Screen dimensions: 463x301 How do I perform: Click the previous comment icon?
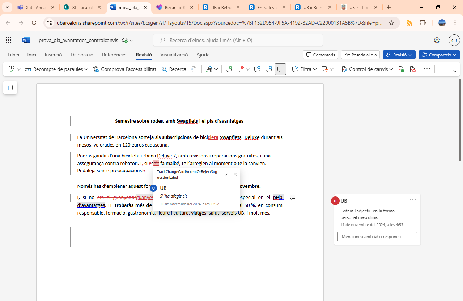click(257, 69)
